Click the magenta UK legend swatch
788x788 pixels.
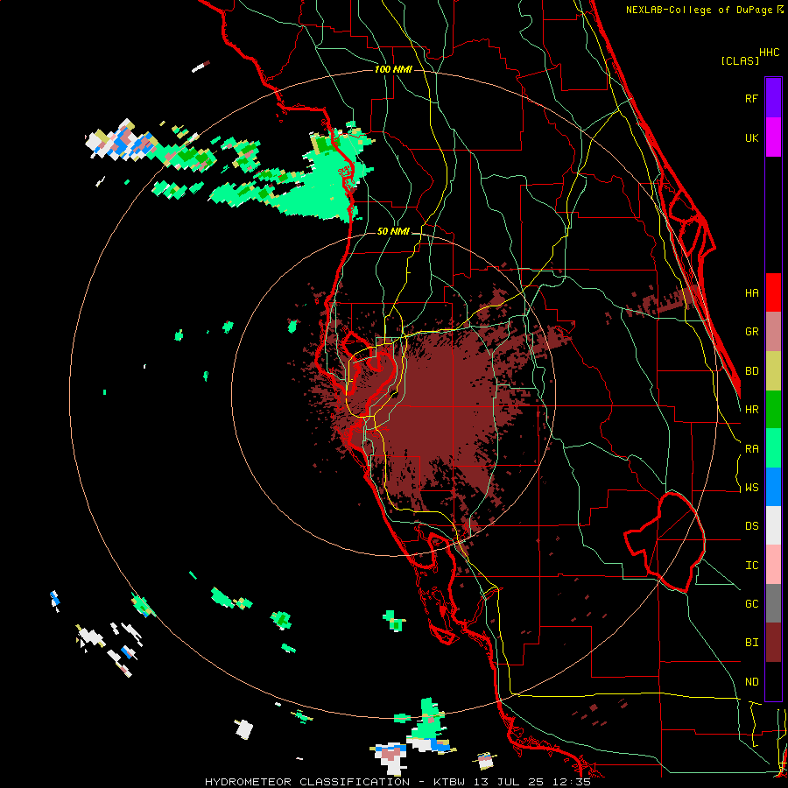click(x=773, y=137)
